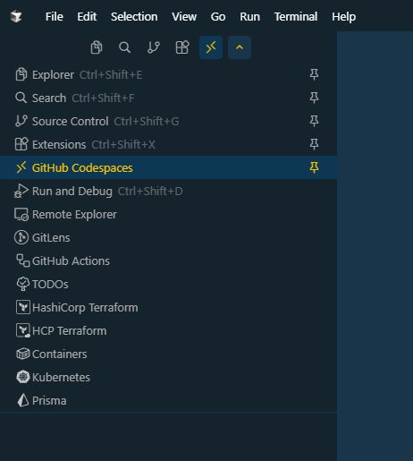Click the Ctrl+Shift+G shortcut text

click(147, 122)
